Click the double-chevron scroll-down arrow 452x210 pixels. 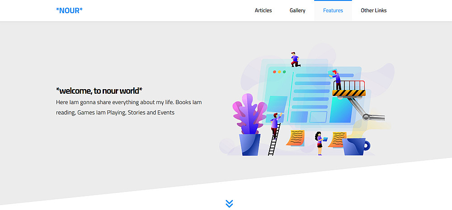[229, 203]
